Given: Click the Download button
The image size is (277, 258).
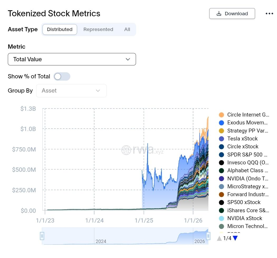Looking at the screenshot, I should pyautogui.click(x=232, y=14).
